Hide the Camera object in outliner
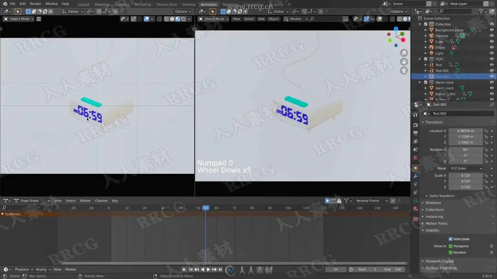The width and height of the screenshot is (497, 279). click(x=492, y=36)
